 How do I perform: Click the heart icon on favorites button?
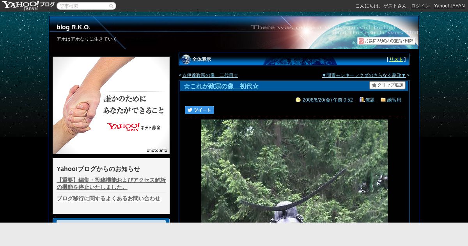click(x=361, y=41)
